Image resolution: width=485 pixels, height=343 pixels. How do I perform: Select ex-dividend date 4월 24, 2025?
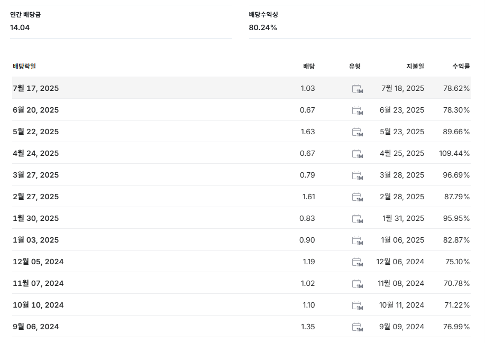[x=35, y=153]
